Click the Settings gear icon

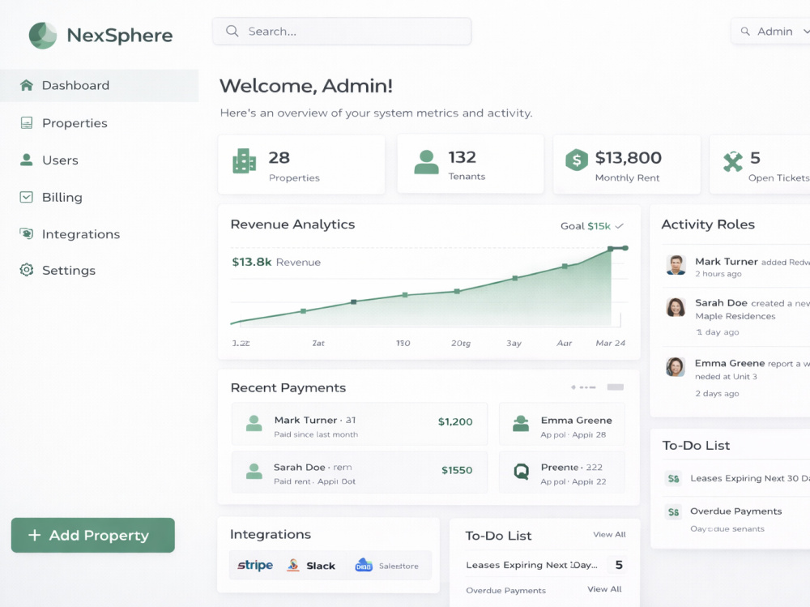pos(27,270)
